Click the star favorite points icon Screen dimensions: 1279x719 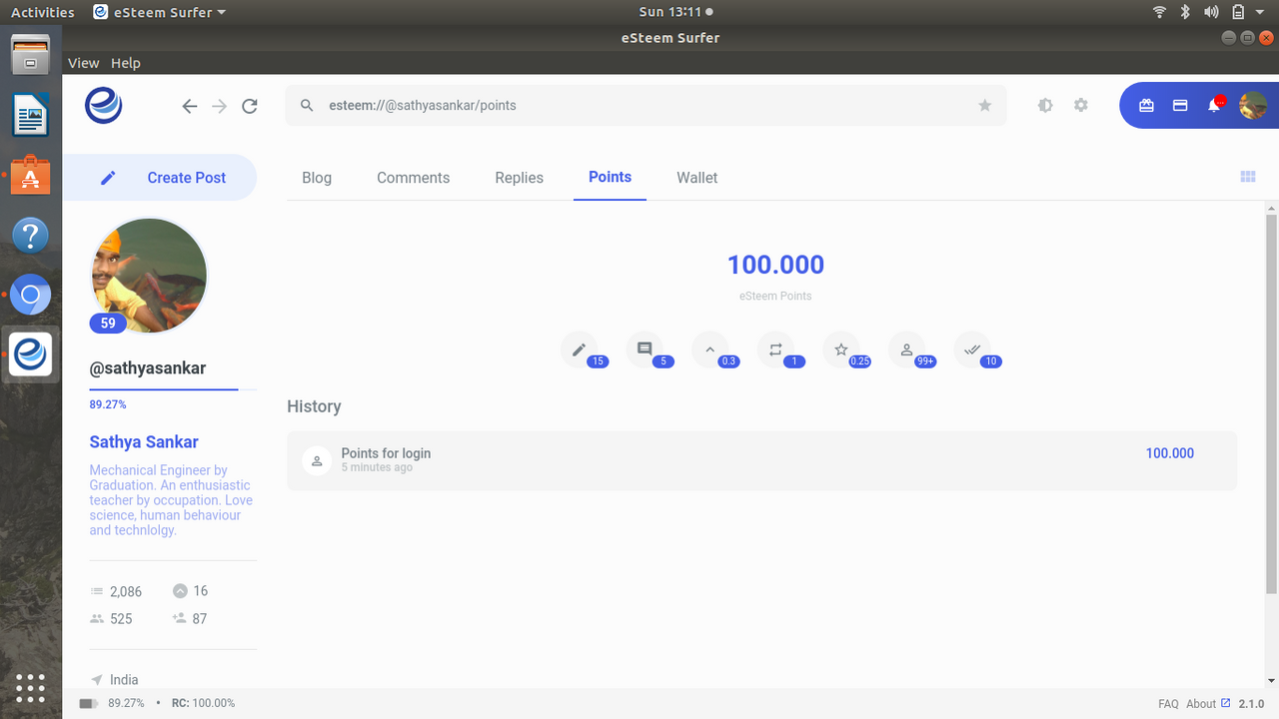[x=841, y=350]
